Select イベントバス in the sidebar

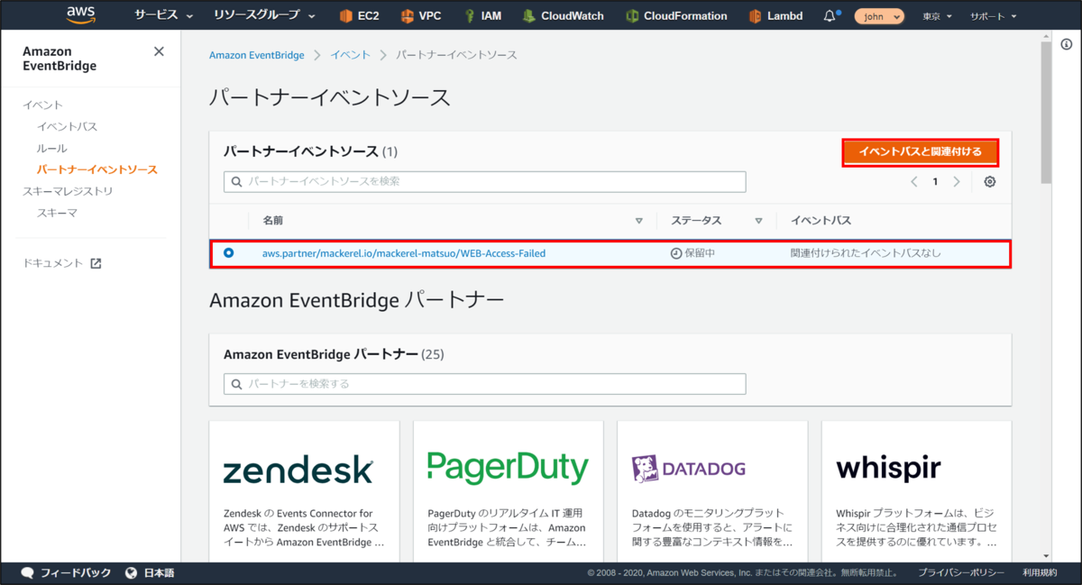click(67, 126)
